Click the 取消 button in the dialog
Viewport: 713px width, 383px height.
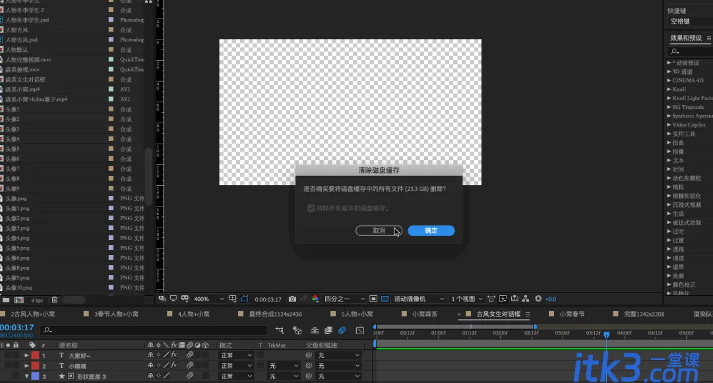point(379,230)
